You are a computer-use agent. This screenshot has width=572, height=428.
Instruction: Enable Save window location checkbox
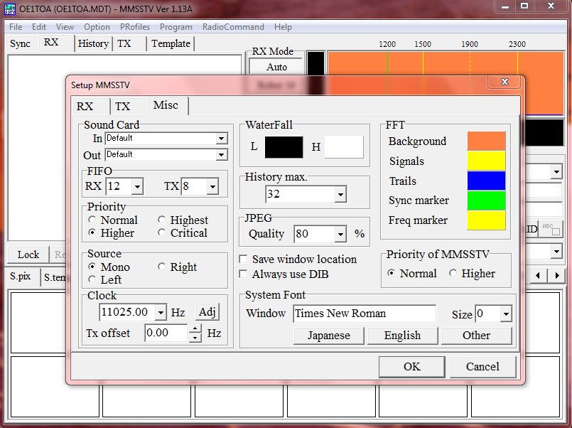pos(243,259)
